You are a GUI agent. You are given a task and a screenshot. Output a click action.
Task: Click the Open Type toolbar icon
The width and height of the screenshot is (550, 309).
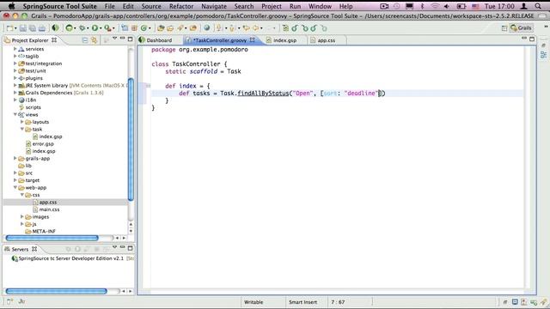[161, 28]
